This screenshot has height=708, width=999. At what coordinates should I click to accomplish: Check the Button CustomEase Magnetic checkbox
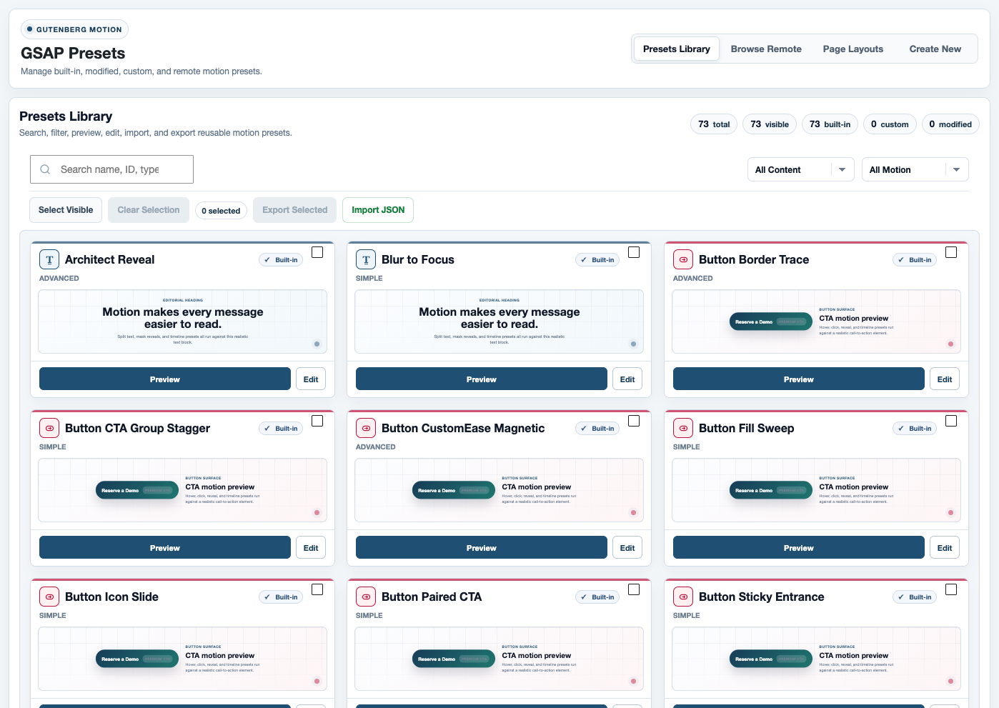(x=634, y=421)
